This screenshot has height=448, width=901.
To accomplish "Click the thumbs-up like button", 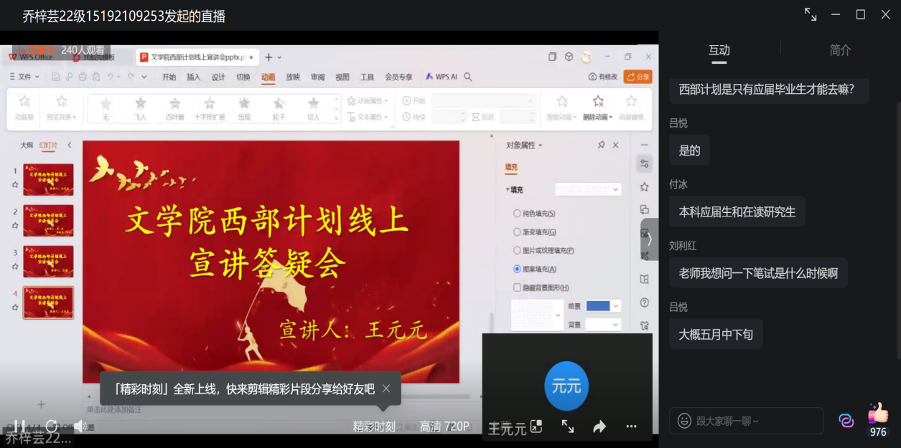I will click(x=877, y=414).
